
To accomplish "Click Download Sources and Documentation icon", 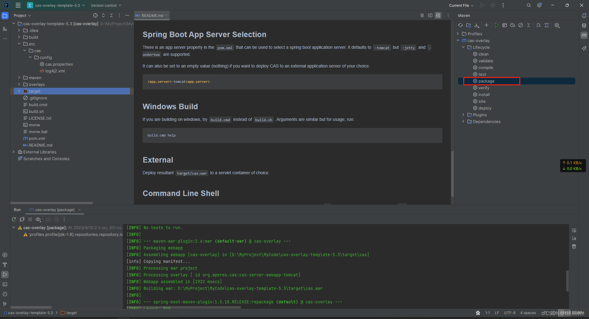I will tap(477, 25).
